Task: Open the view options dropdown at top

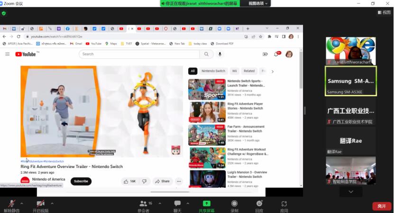Action: point(257,3)
